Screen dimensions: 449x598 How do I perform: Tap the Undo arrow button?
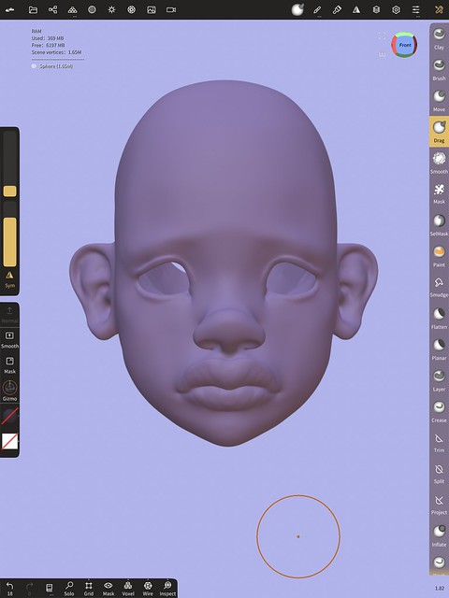click(x=9, y=588)
